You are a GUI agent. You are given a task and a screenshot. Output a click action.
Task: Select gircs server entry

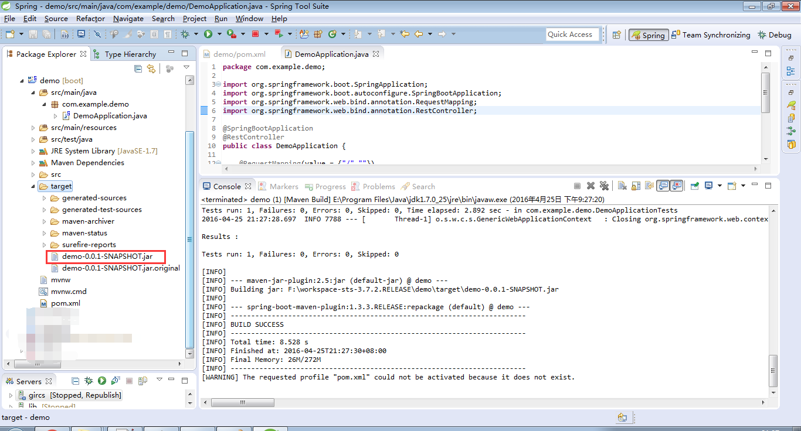(x=69, y=395)
